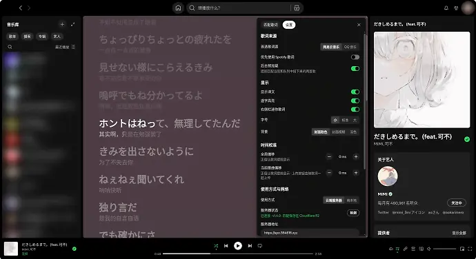Screen dimensions: 476x259
Task: Select the cover blur background option
Action: click(338, 132)
